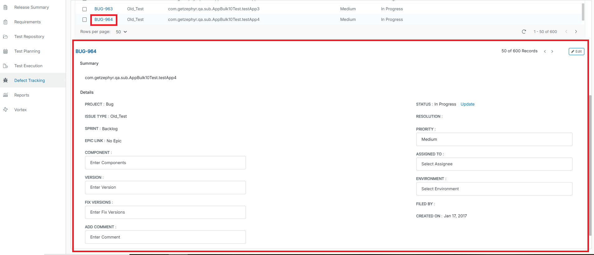Click the Test Execution icon in sidebar
This screenshot has width=594, height=255.
point(5,66)
